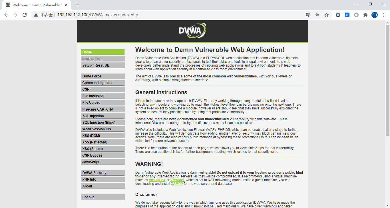Click the 'WARNING!' heading
390x208 pixels.
coord(149,164)
